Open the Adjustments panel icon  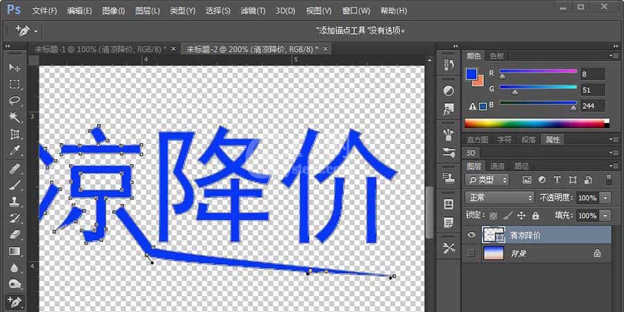click(449, 91)
